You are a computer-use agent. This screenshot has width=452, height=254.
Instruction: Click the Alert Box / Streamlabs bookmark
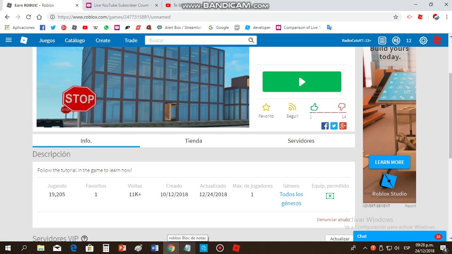coord(179,28)
